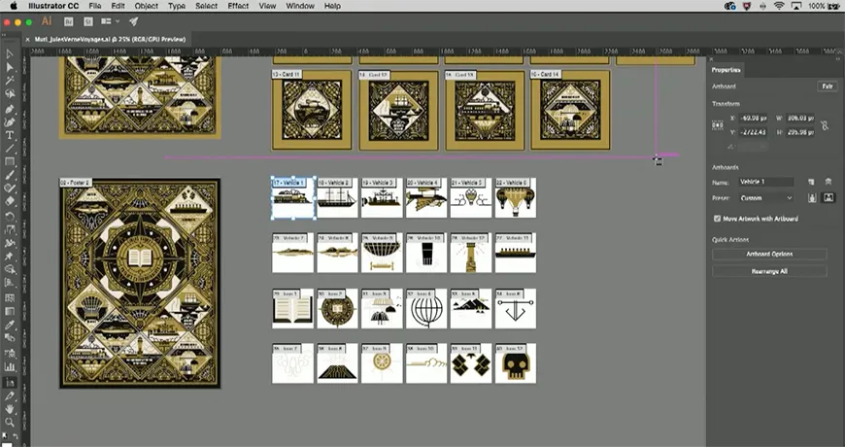Image resolution: width=845 pixels, height=447 pixels.
Task: Click the reference point locator grid
Action: [718, 125]
